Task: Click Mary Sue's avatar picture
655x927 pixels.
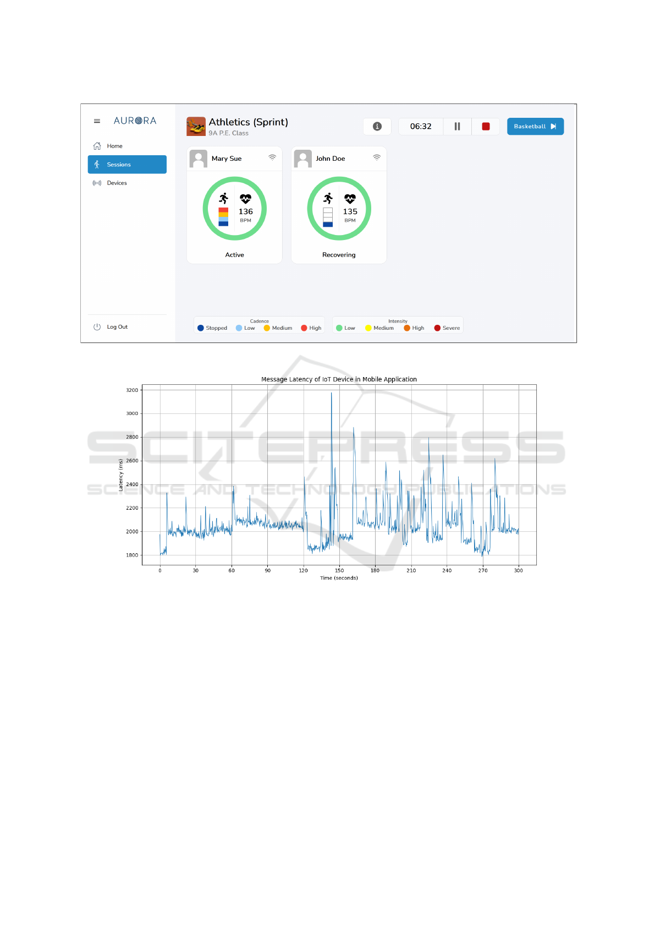Action: coord(199,159)
